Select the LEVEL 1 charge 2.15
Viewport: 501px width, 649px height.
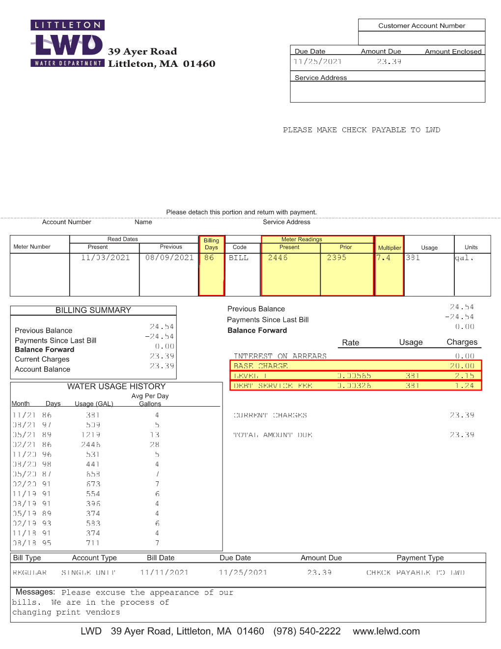pyautogui.click(x=465, y=376)
